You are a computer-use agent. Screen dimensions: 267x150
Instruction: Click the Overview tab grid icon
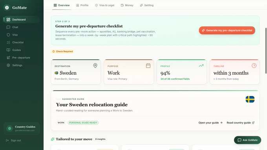55,5
